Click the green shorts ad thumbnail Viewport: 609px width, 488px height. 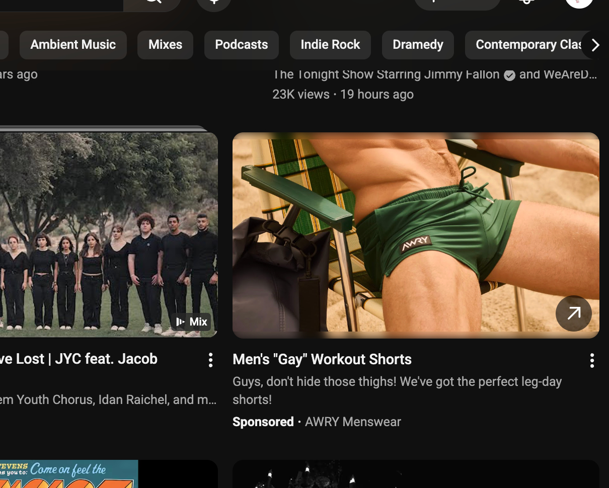(x=415, y=234)
